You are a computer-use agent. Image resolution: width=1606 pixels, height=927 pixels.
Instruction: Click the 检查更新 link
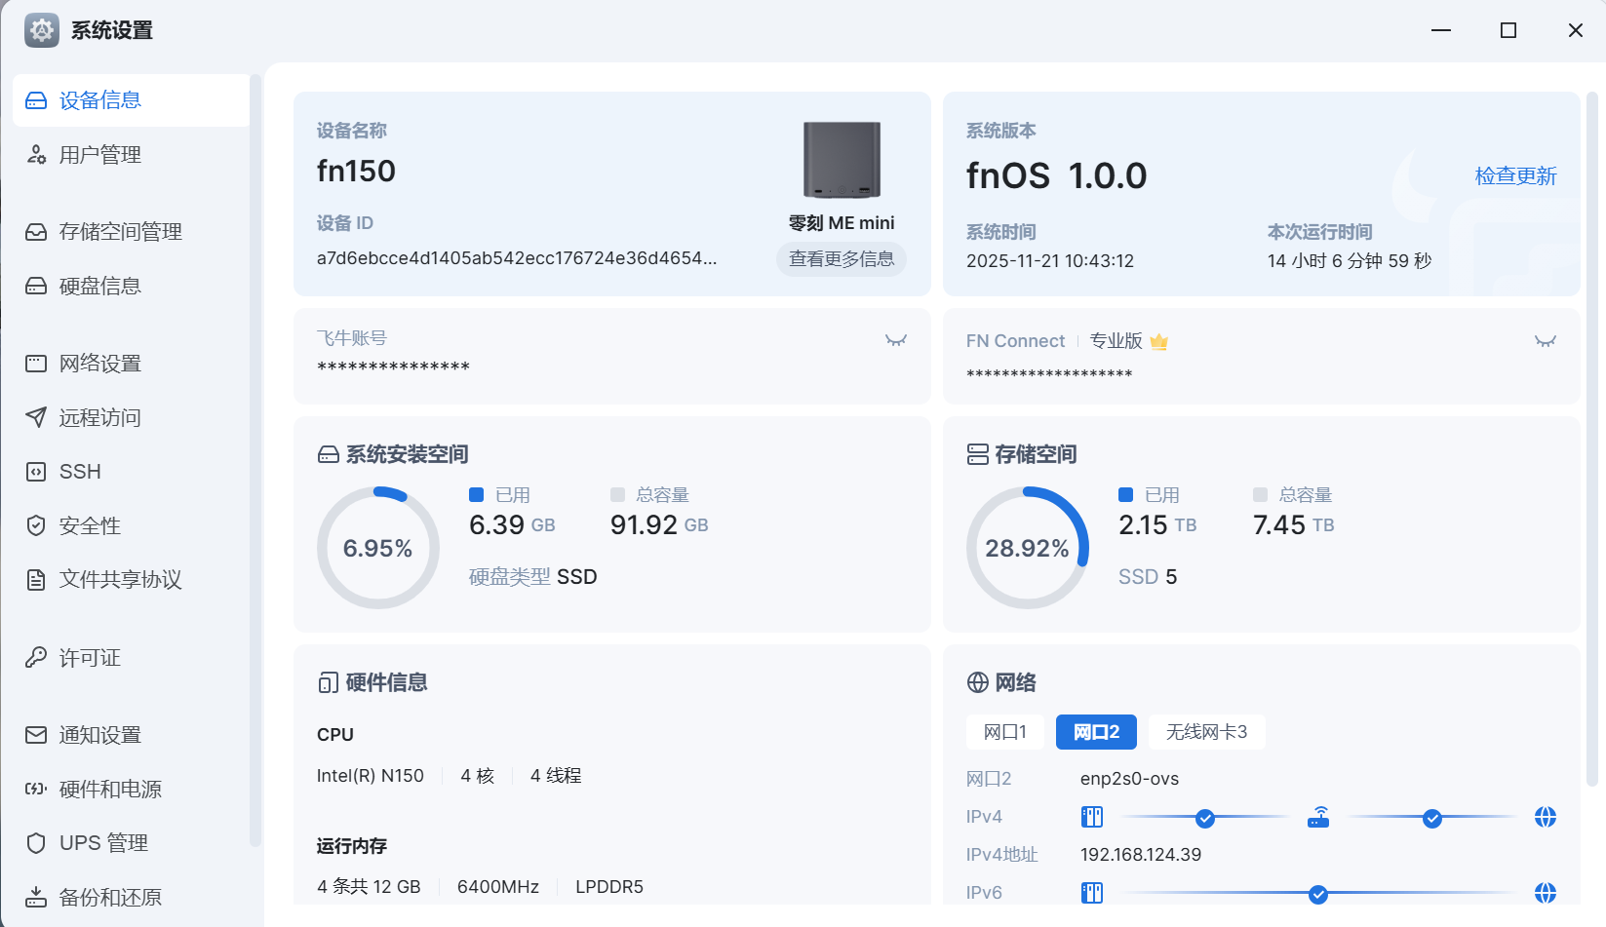[1515, 175]
